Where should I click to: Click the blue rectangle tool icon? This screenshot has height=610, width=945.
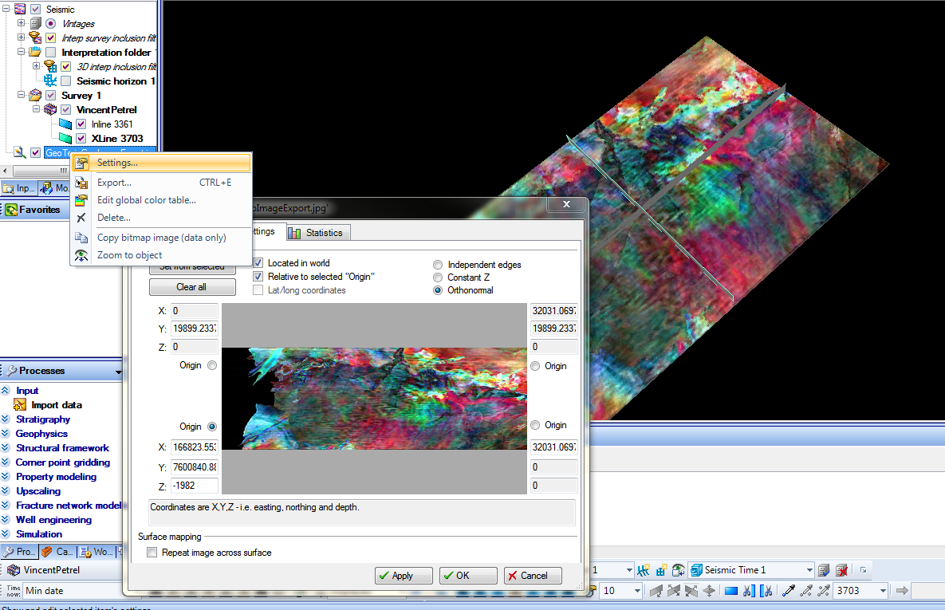point(730,591)
